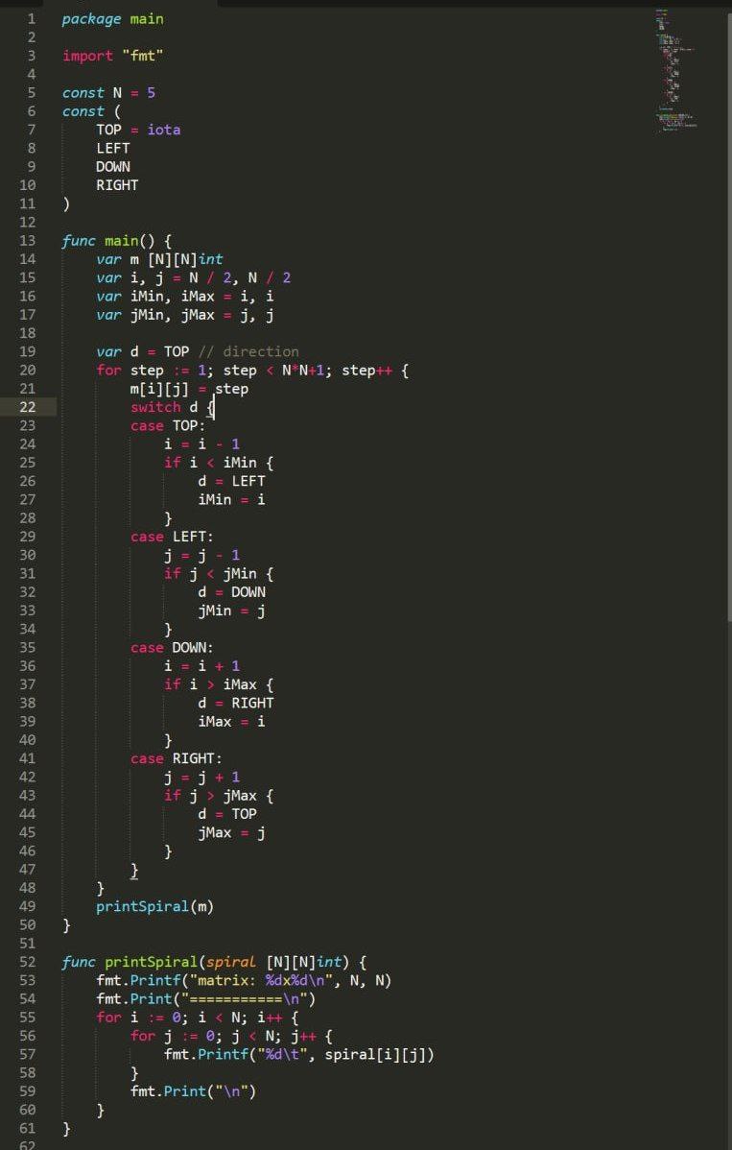Click the 'func main() {' declaration

116,241
